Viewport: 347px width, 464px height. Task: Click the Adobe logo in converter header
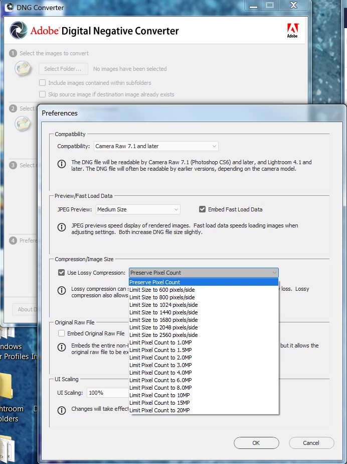point(293,31)
